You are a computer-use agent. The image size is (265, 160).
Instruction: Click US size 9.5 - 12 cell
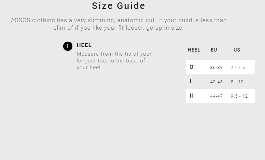point(239,96)
